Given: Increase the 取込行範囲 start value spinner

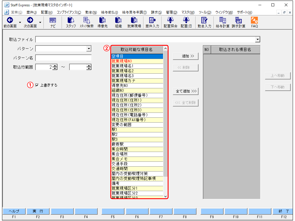Looking at the screenshot, I should [55, 66].
